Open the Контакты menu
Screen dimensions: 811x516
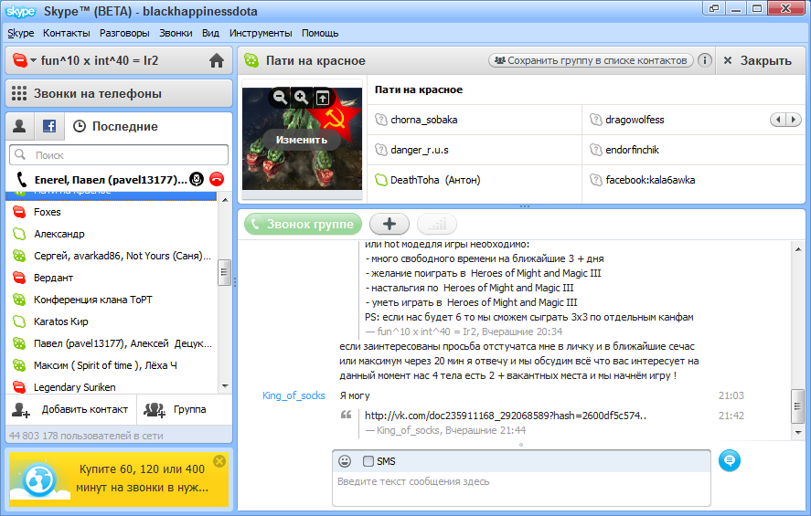tap(66, 33)
